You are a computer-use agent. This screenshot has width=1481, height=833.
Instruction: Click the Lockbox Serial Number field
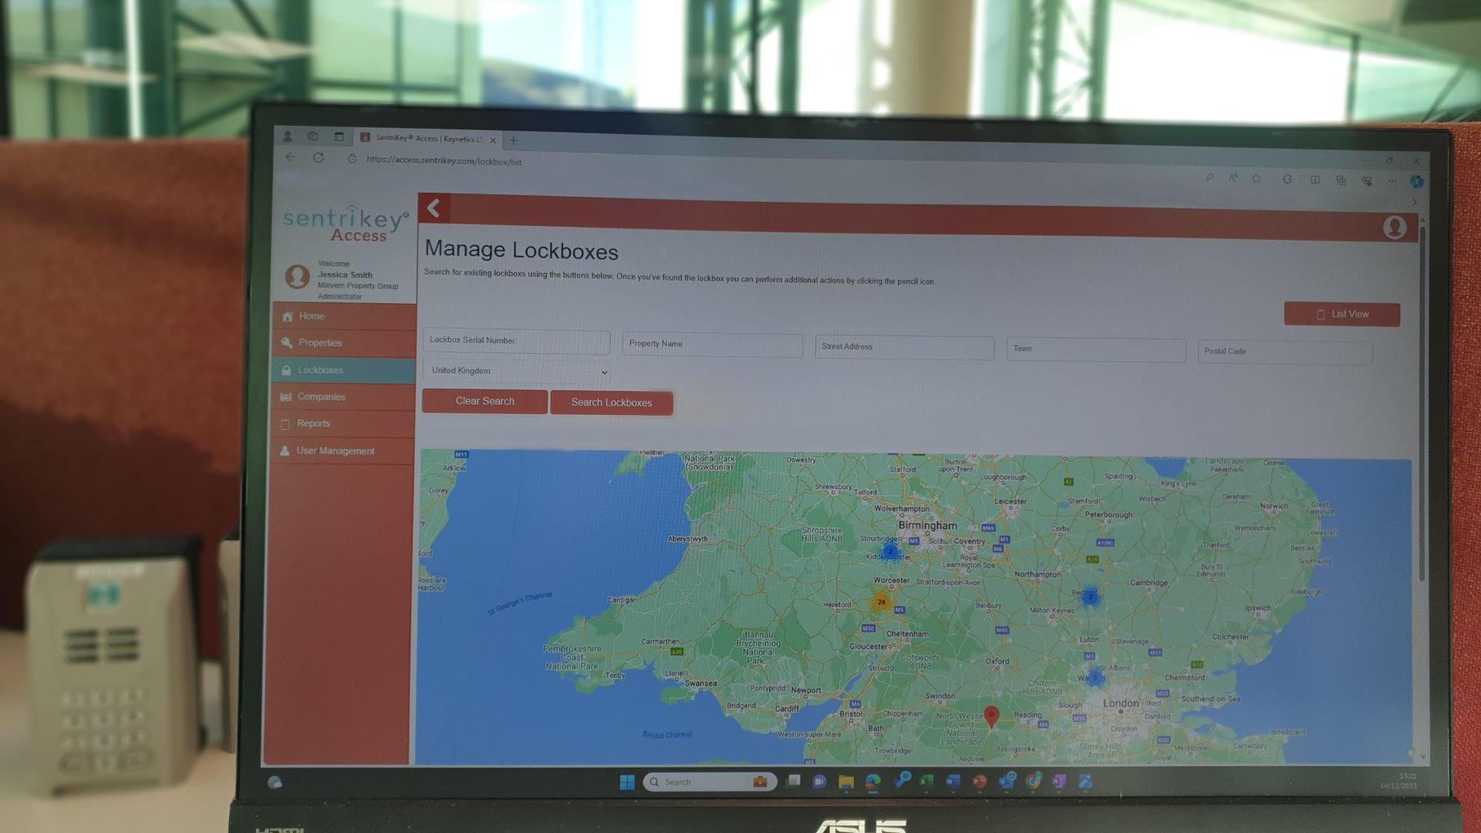click(x=516, y=341)
